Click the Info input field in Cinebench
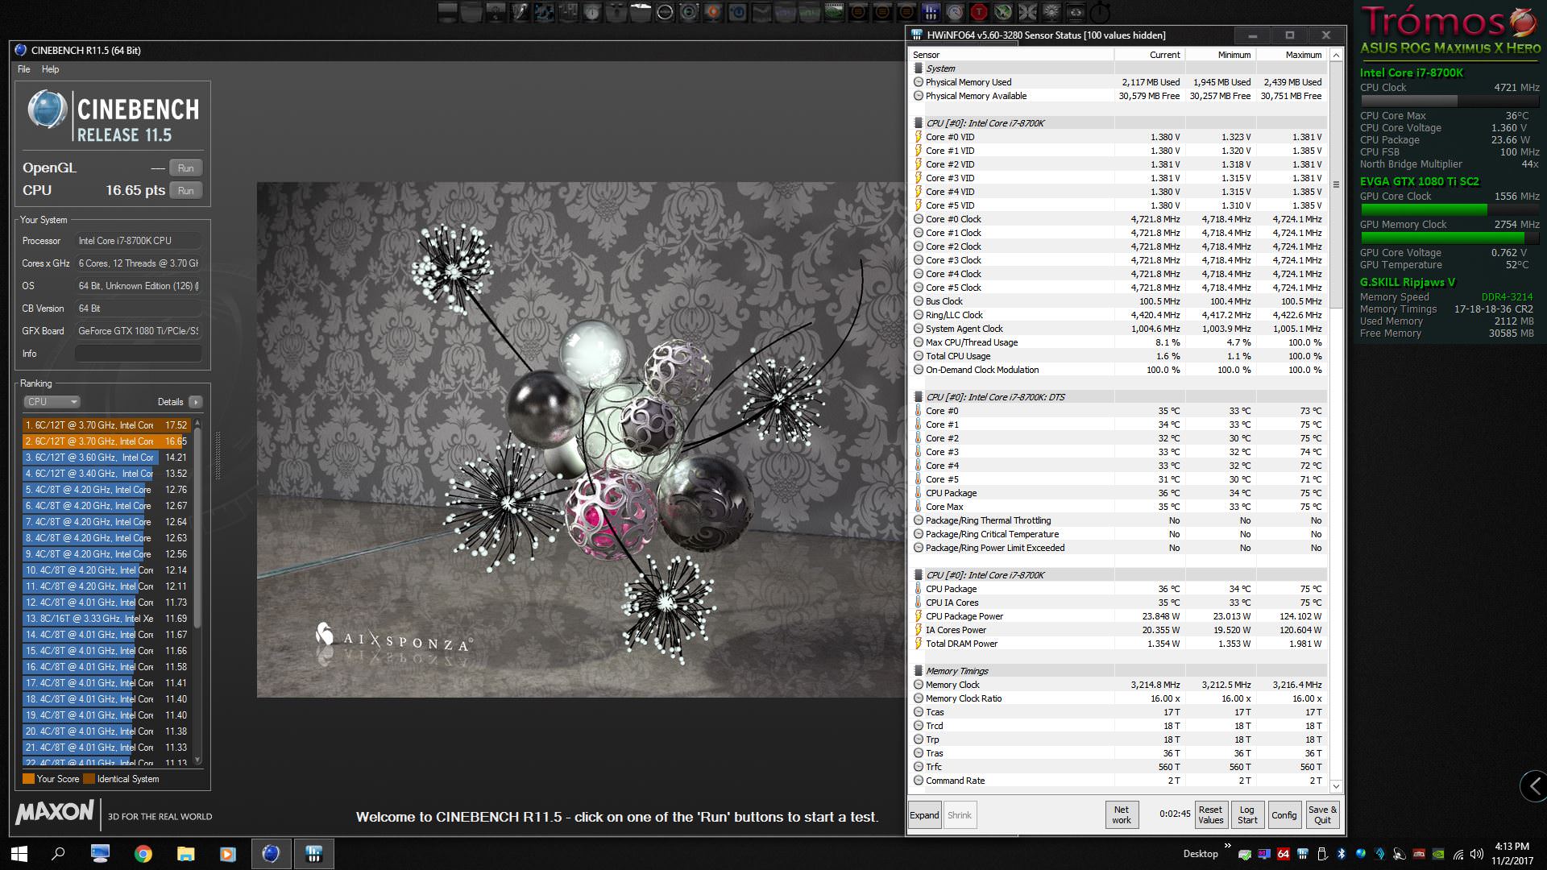This screenshot has height=870, width=1547. pos(139,354)
